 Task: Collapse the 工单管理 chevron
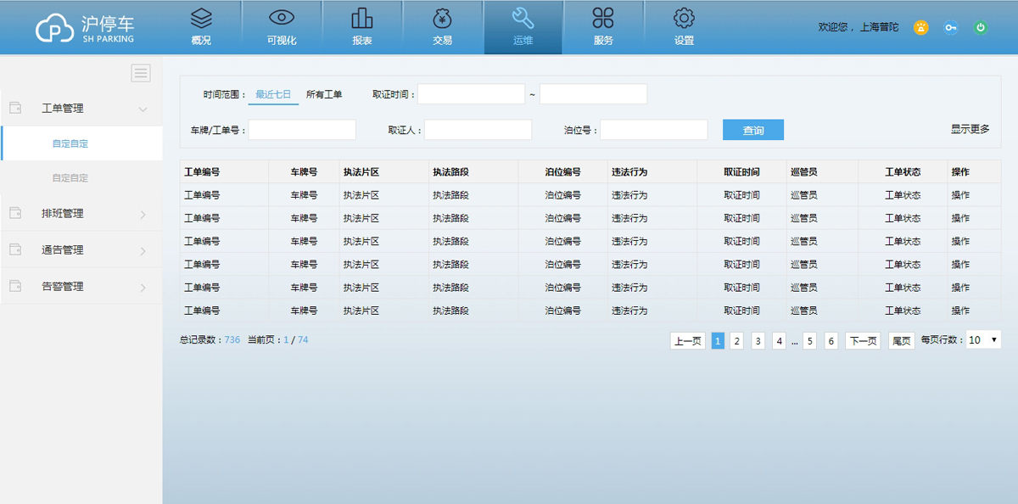coord(143,109)
